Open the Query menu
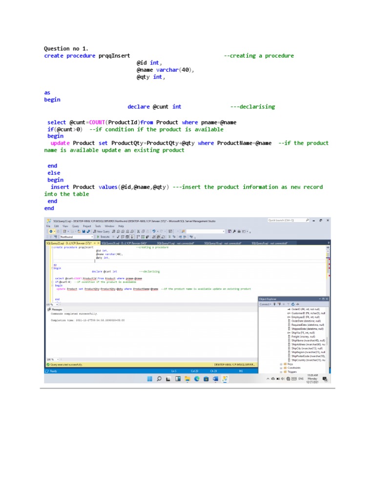The height and width of the screenshot is (500, 375). click(76, 226)
